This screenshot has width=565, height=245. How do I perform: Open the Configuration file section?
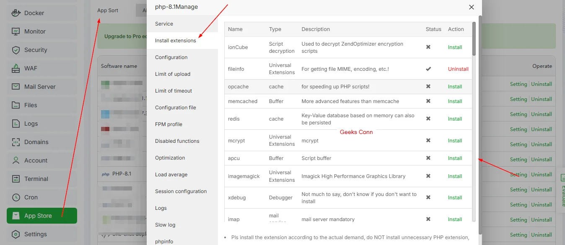(175, 107)
